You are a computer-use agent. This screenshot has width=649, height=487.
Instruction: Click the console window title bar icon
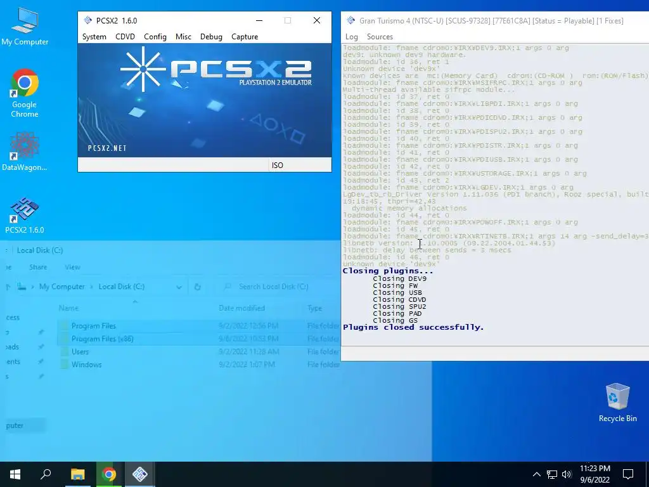[x=351, y=20]
